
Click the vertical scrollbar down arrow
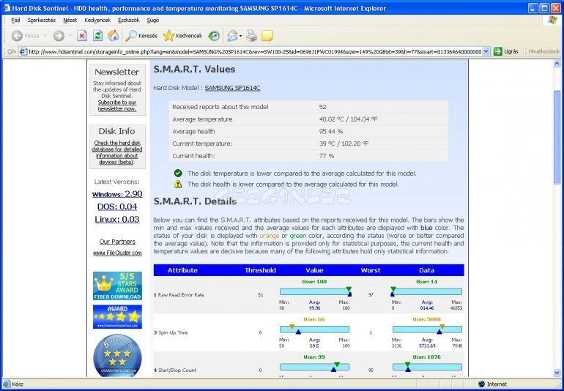click(557, 373)
